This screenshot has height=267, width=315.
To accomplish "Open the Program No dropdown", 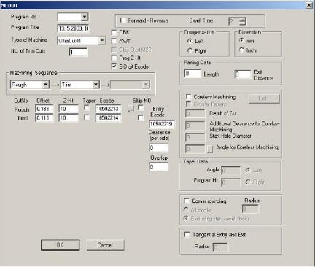I will 85,17.
